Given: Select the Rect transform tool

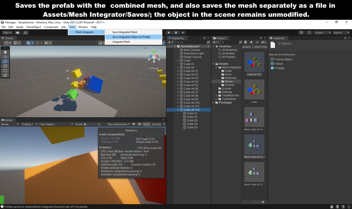Looking at the screenshot, I should [5, 71].
